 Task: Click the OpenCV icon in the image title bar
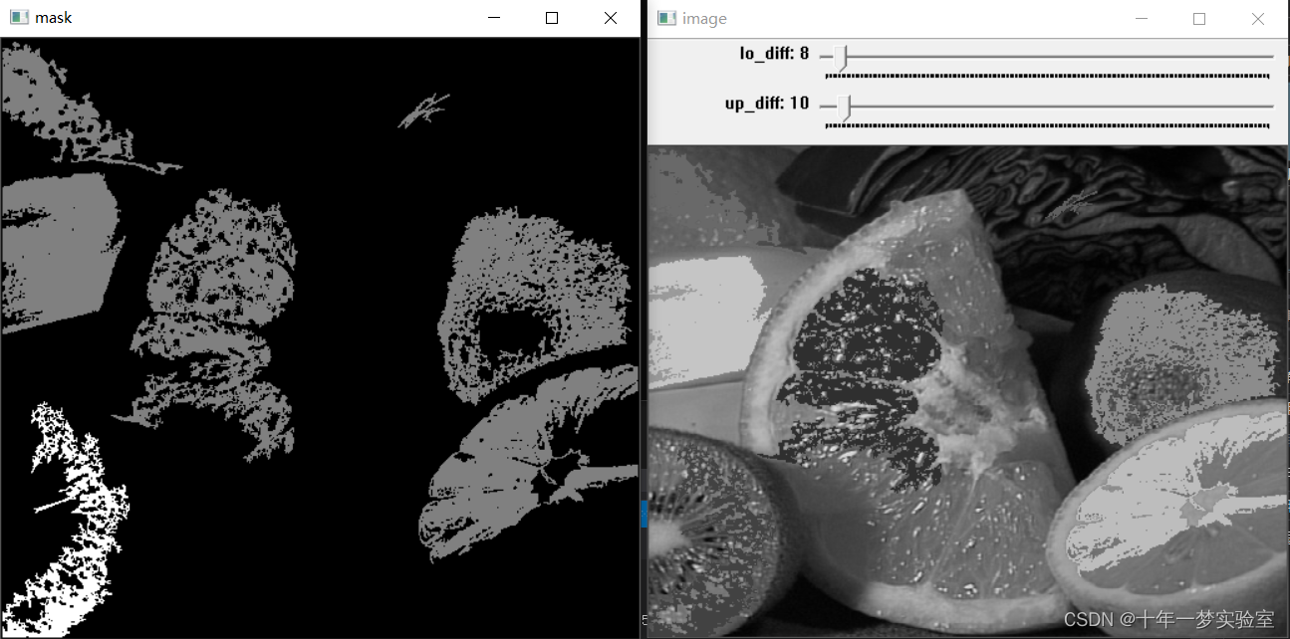665,18
